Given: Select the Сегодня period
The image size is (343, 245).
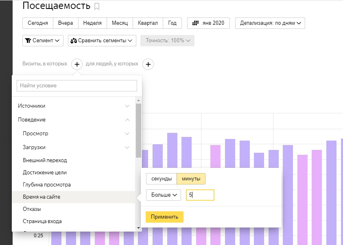Looking at the screenshot, I should [x=38, y=23].
